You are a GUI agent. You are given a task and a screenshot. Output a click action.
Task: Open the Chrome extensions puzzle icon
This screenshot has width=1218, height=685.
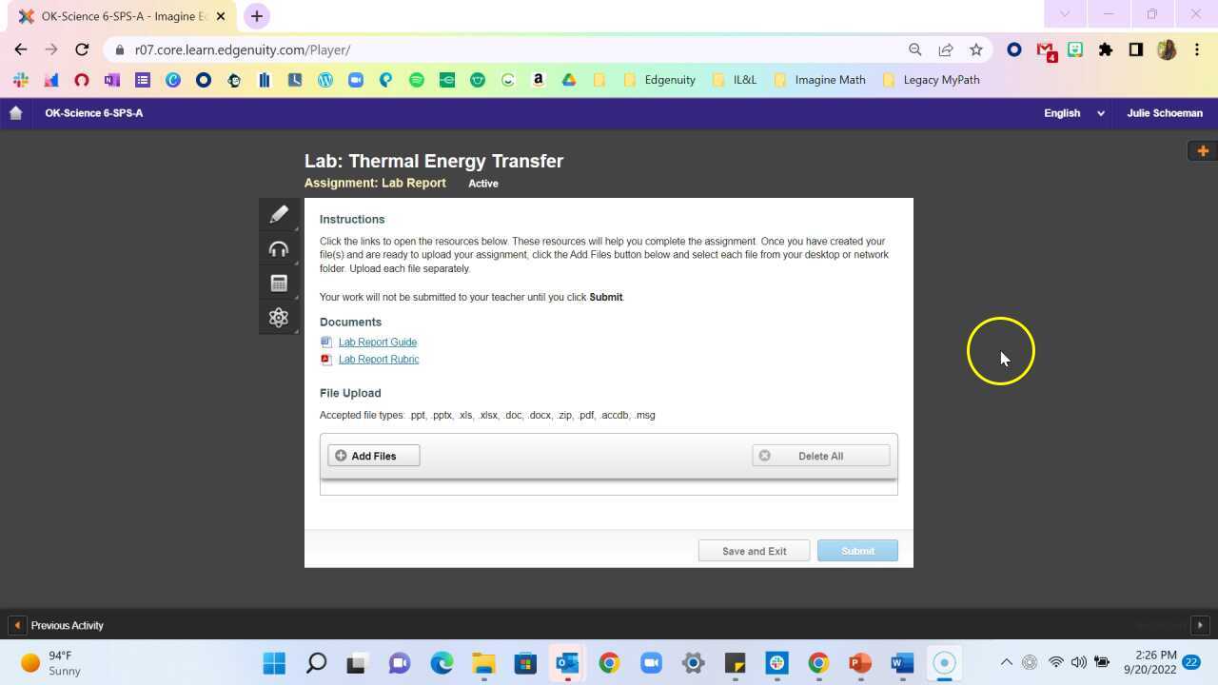[1106, 49]
